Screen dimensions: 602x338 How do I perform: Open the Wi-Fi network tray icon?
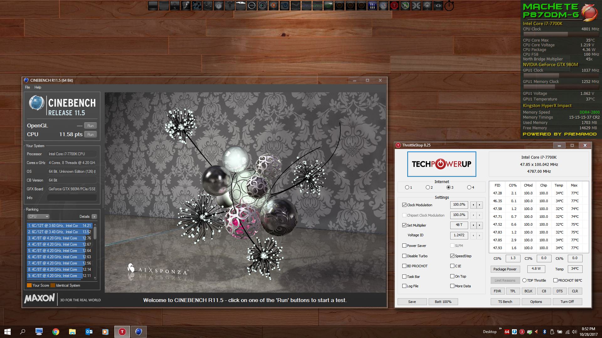point(568,332)
